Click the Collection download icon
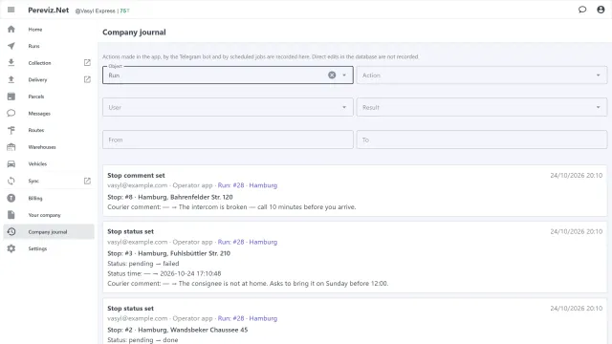Screen dimensions: 612x344 click(x=11, y=63)
